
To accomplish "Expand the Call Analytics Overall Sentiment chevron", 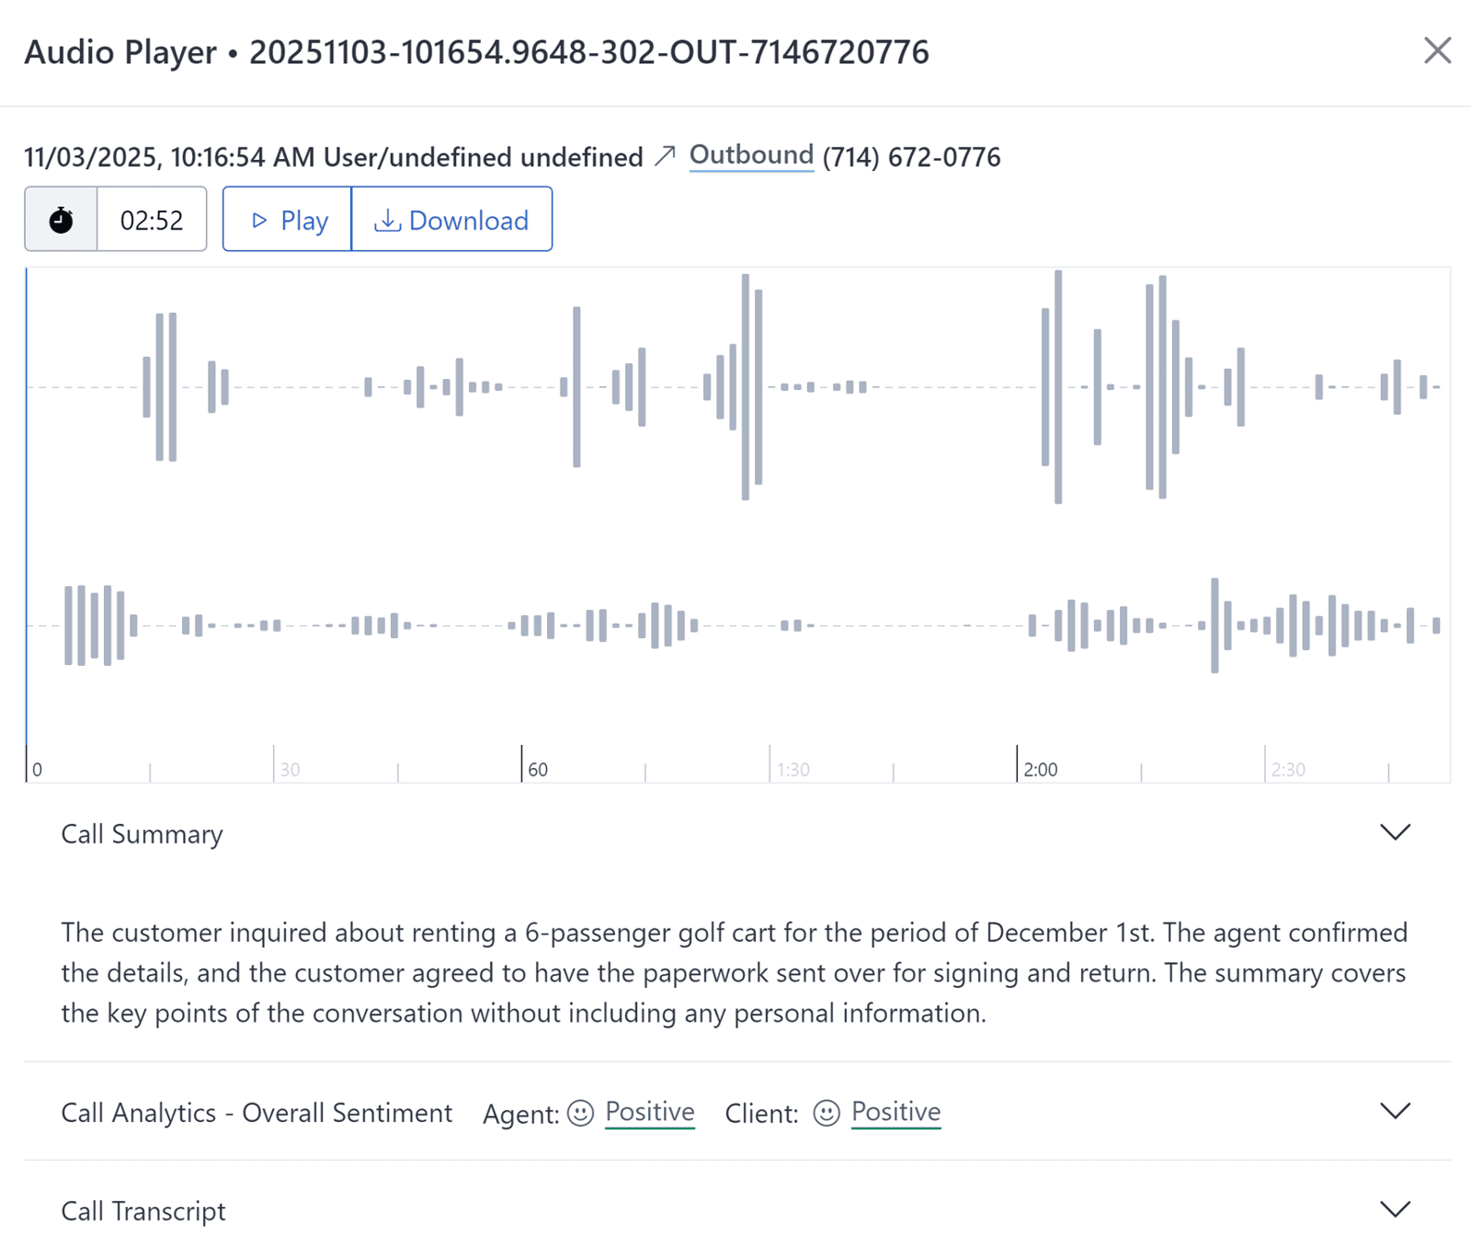I will 1395,1111.
